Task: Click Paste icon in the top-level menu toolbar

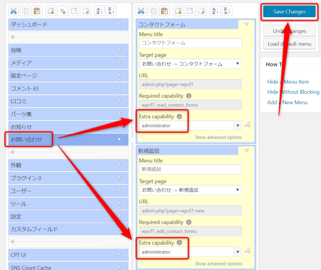Action: click(37, 11)
